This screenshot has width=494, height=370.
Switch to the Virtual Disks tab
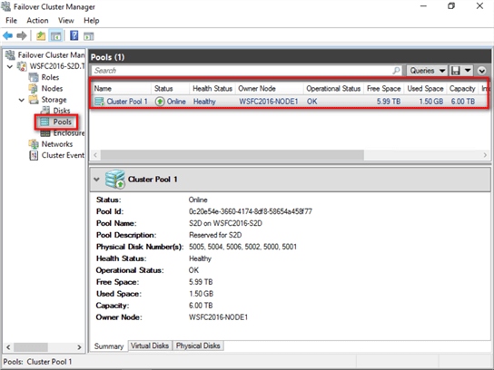point(150,346)
